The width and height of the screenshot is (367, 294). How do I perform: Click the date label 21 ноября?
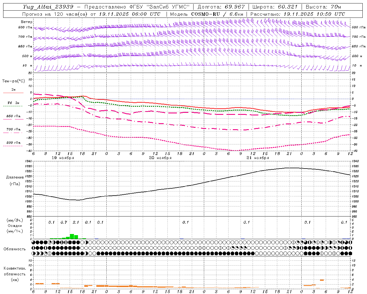[x=258, y=158]
